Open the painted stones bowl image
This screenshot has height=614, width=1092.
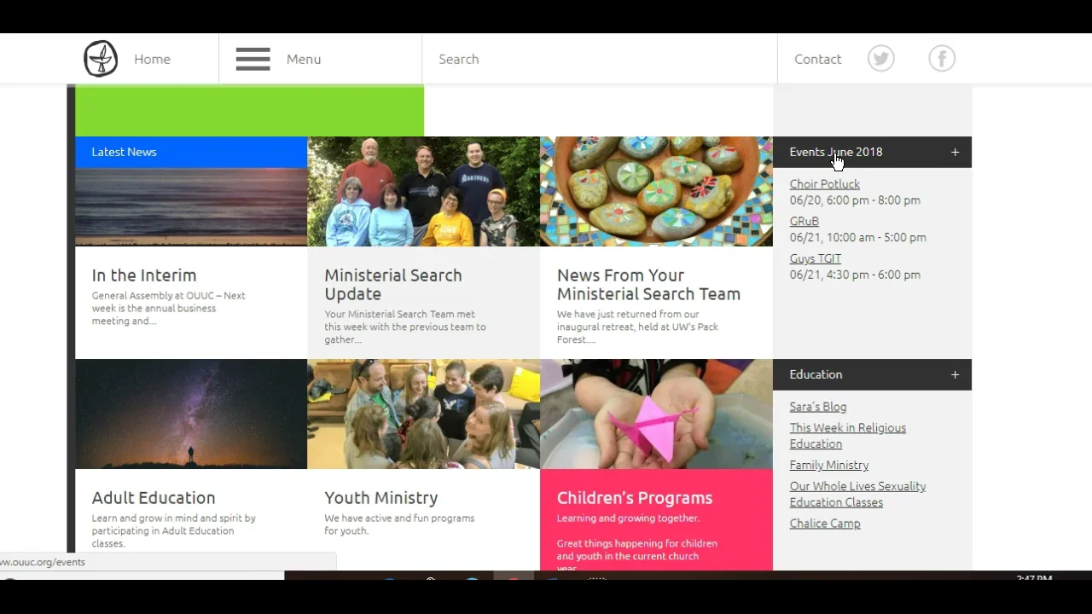[656, 192]
